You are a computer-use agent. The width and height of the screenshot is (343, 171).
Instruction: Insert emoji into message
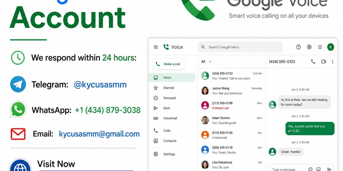pos(310,169)
